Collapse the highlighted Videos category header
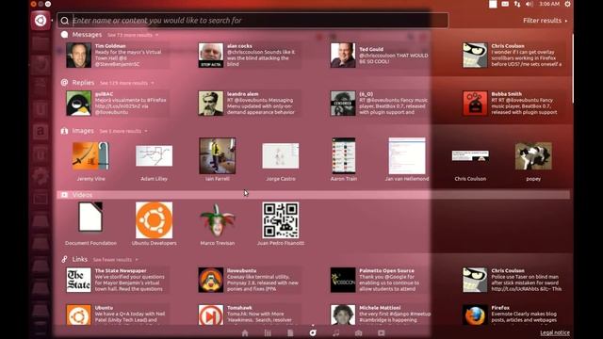The height and width of the screenshot is (339, 603). pyautogui.click(x=314, y=195)
